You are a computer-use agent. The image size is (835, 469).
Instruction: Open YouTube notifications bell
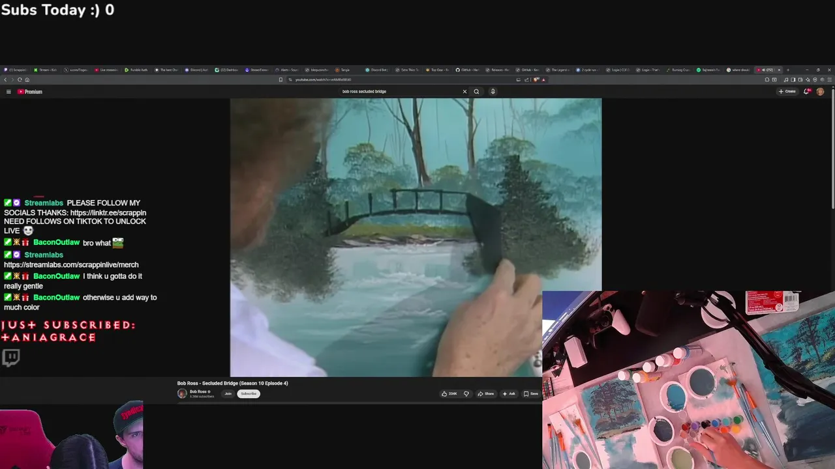tap(807, 92)
